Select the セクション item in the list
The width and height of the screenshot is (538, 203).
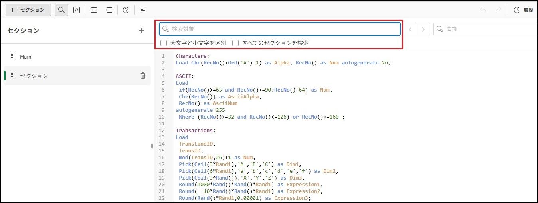click(34, 76)
